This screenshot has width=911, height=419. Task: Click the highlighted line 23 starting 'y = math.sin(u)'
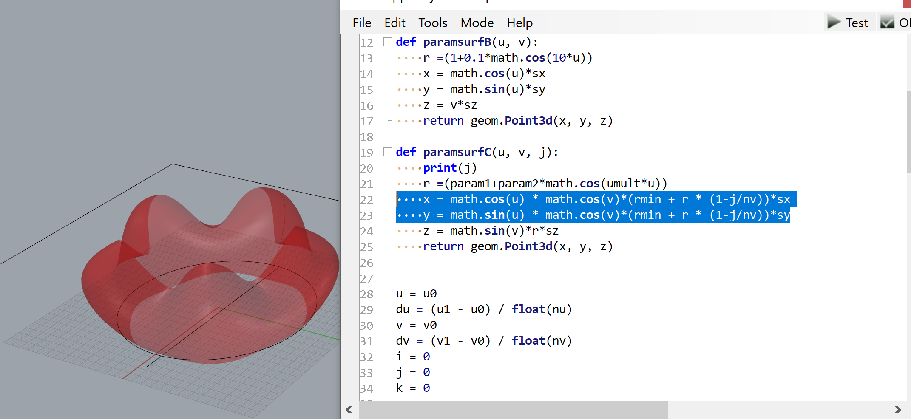[x=593, y=215]
